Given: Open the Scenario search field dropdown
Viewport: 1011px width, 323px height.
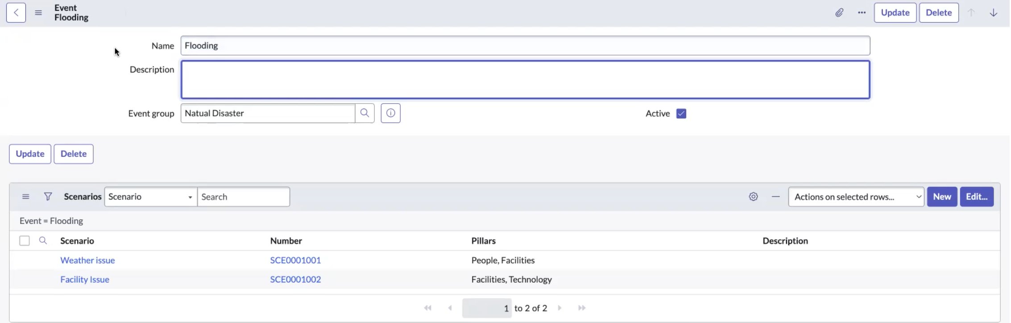Looking at the screenshot, I should point(151,197).
